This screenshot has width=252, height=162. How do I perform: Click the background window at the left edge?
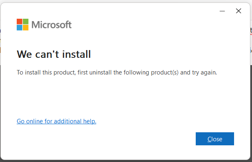click(0, 42)
